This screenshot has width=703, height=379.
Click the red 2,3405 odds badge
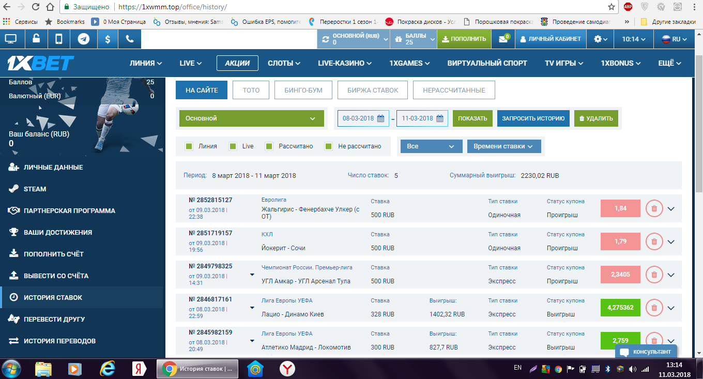620,275
